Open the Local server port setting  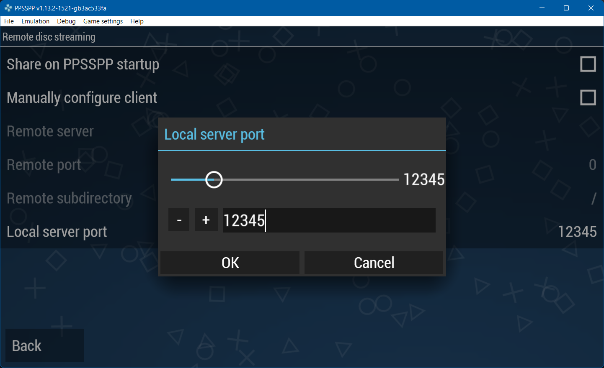[x=57, y=231]
